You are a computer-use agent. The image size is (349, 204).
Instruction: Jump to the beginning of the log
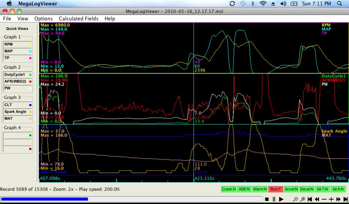pyautogui.click(x=309, y=199)
